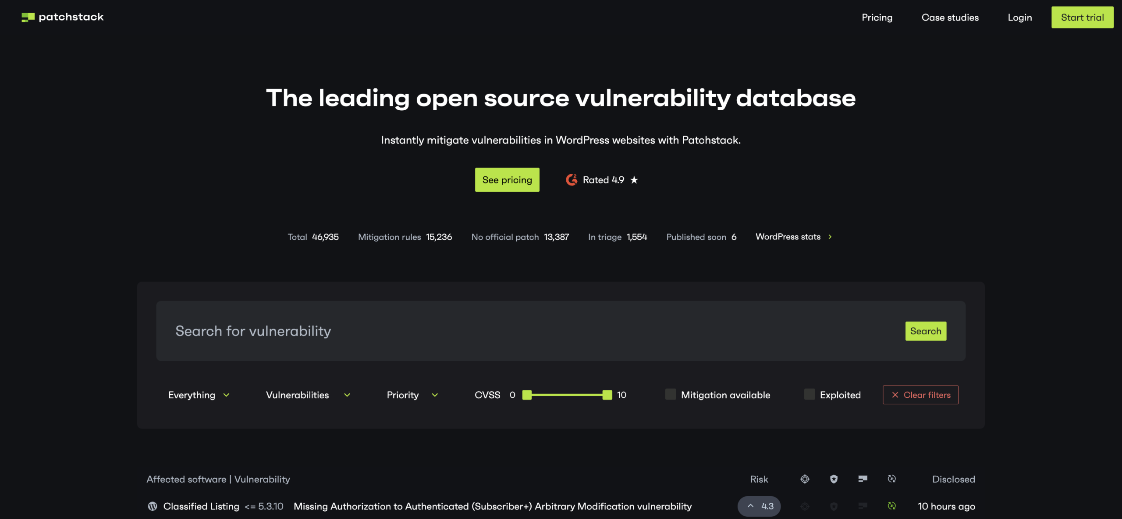Open the Pricing menu item
Image resolution: width=1122 pixels, height=519 pixels.
coord(877,18)
